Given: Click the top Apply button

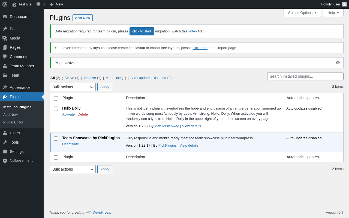Looking at the screenshot, I should click(105, 87).
